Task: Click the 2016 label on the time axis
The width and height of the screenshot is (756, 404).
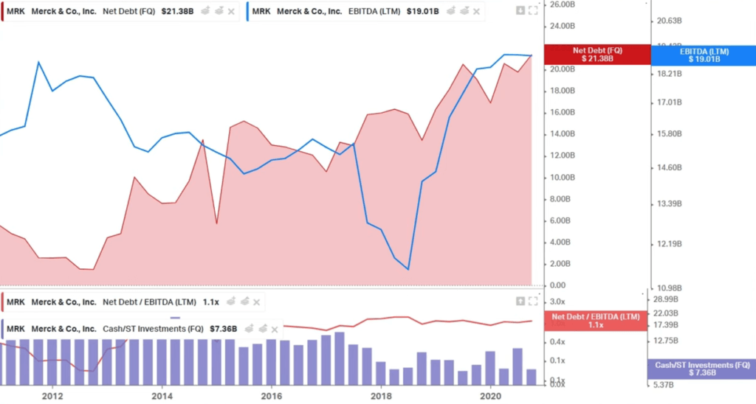Action: (272, 396)
